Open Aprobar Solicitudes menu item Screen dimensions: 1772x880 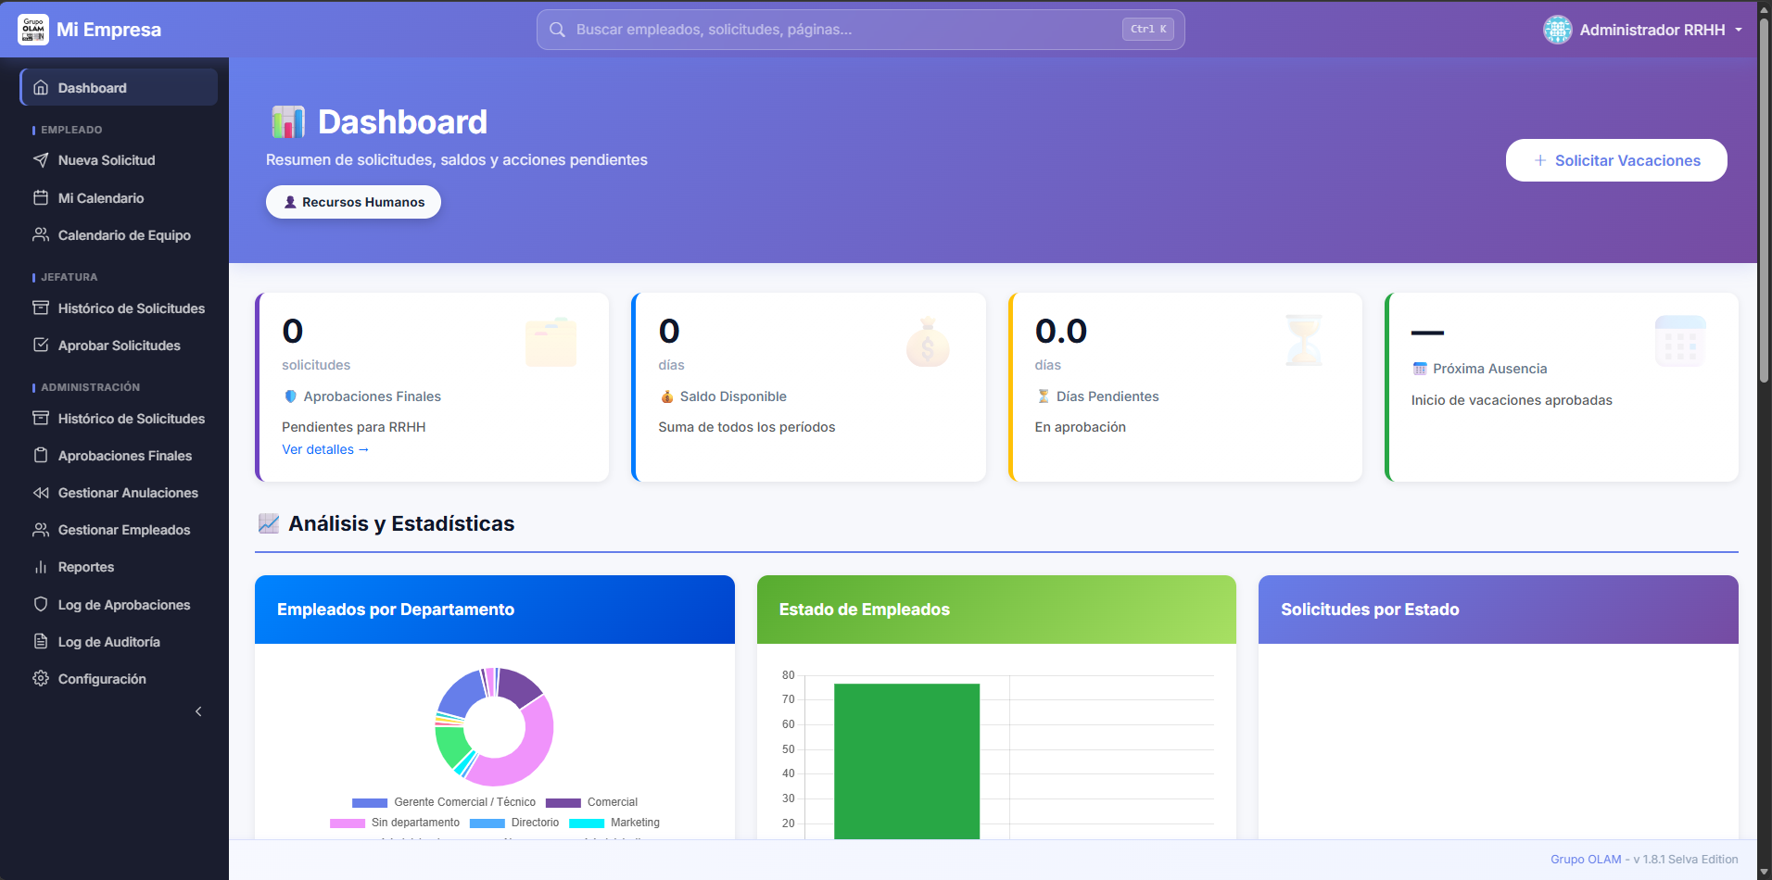click(119, 346)
